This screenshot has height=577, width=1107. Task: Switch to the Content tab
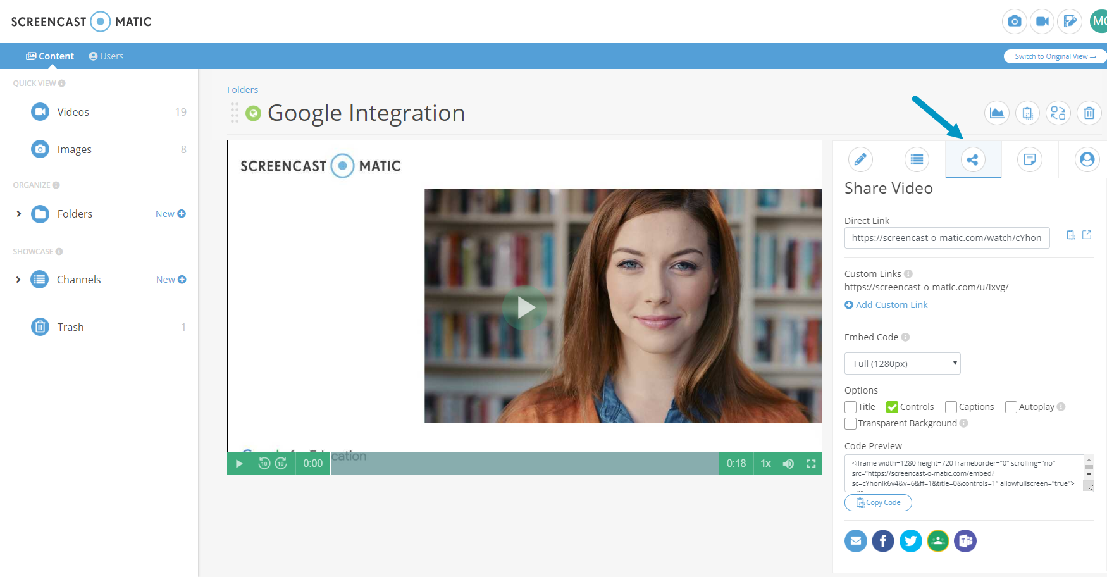[50, 56]
